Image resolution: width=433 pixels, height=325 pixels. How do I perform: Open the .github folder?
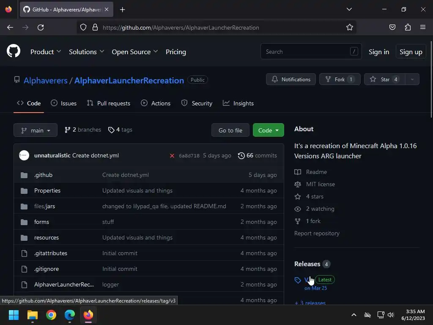click(x=44, y=175)
